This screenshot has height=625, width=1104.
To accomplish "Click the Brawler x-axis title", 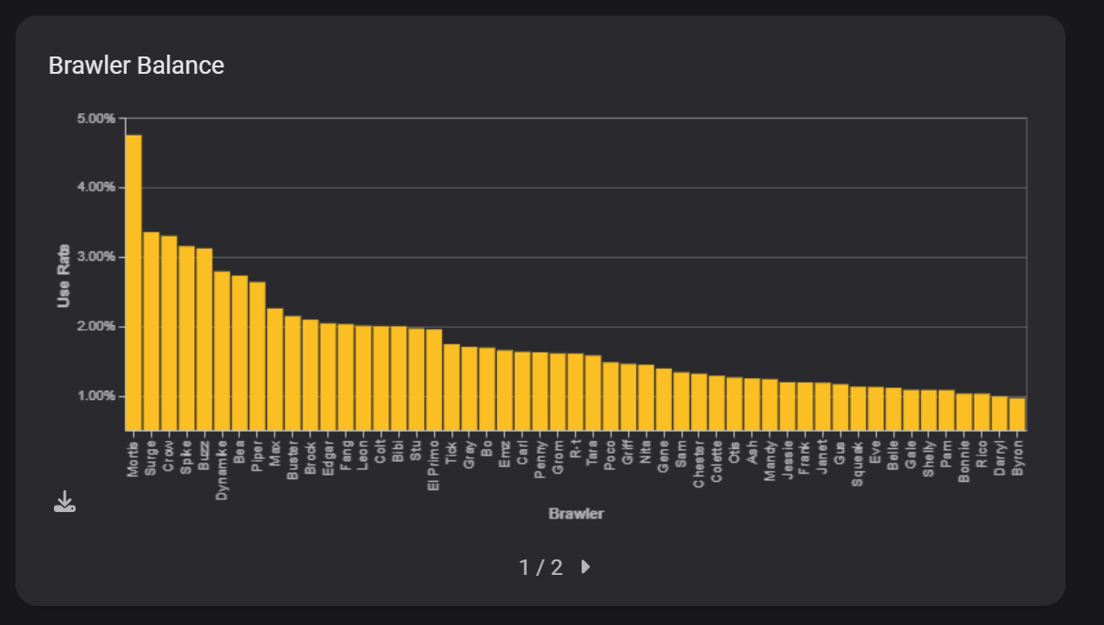I will tap(576, 514).
